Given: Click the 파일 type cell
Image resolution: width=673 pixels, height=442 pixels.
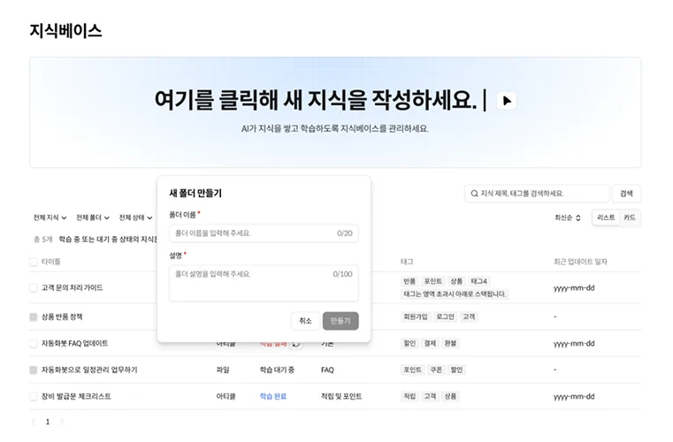Looking at the screenshot, I should tap(223, 370).
